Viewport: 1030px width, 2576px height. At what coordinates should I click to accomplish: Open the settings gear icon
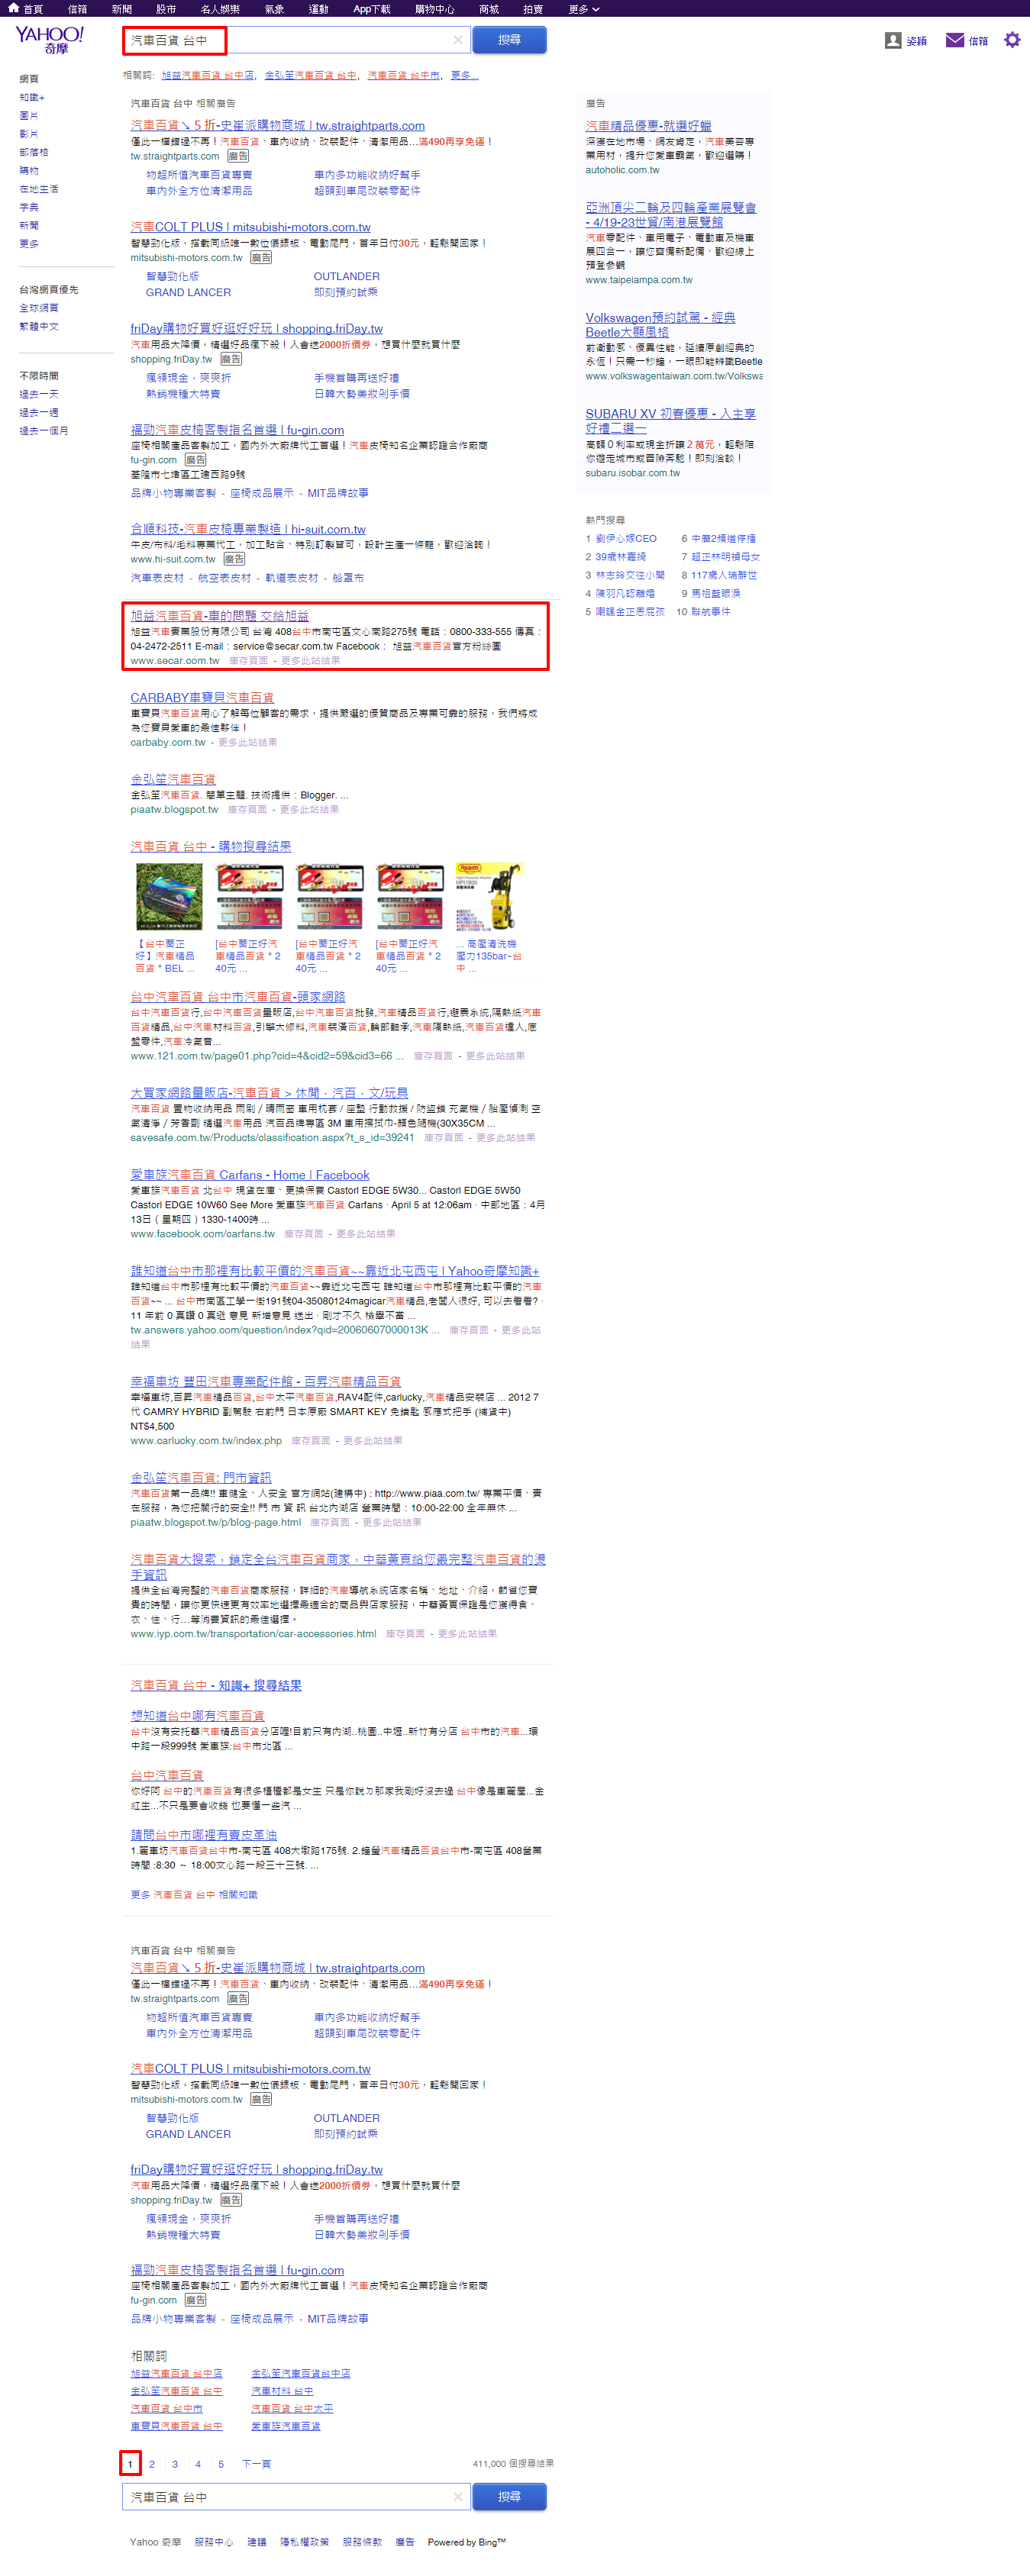[1012, 40]
